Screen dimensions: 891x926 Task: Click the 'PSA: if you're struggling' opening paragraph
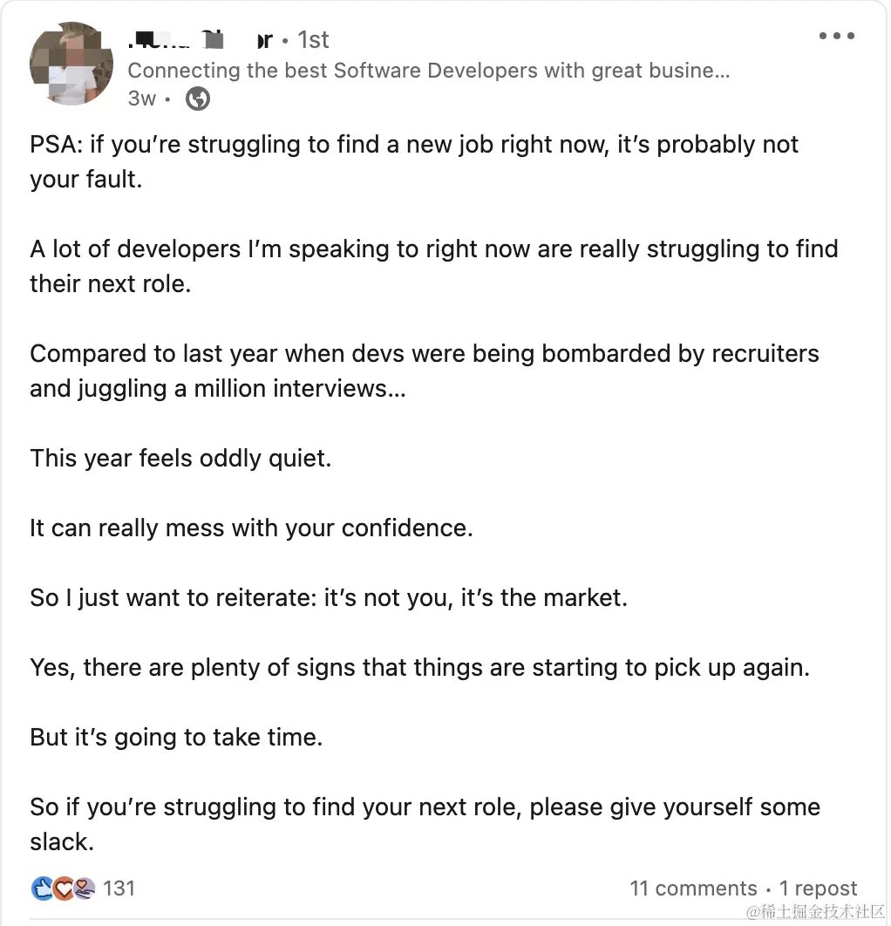coord(414,162)
